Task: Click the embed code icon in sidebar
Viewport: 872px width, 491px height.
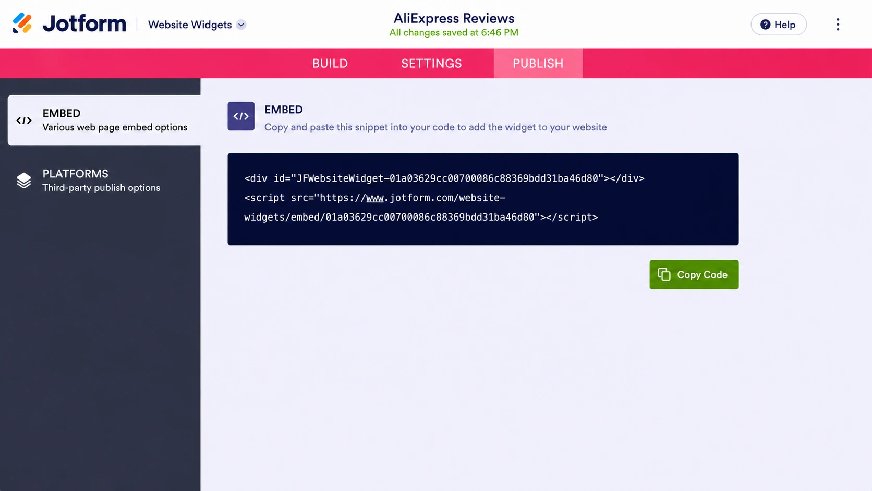Action: 24,121
